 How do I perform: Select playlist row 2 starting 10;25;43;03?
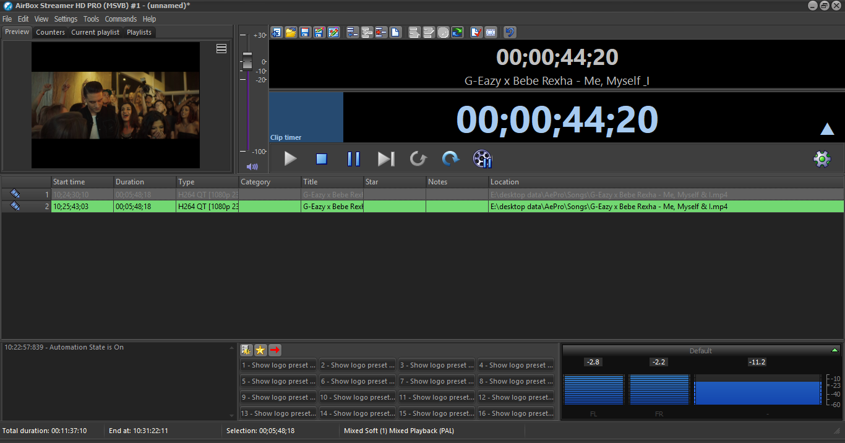click(422, 207)
